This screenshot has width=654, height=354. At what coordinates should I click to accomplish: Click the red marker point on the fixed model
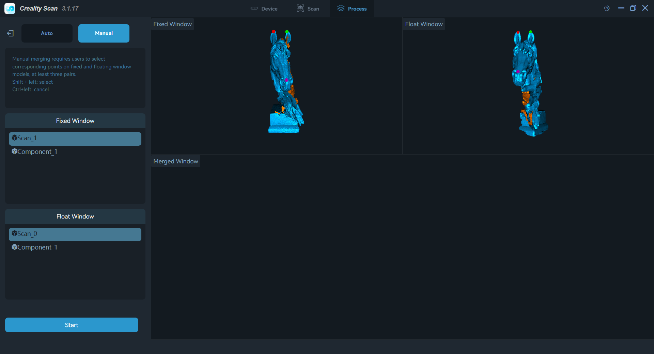273,32
